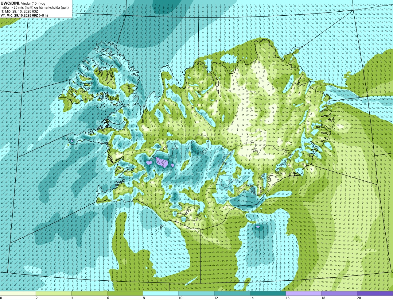Pick the 16–18 m/s lavender legend segment

click(304, 293)
